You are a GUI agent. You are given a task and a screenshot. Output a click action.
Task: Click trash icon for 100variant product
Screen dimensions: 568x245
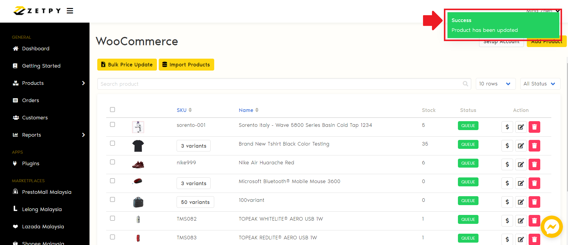534,202
